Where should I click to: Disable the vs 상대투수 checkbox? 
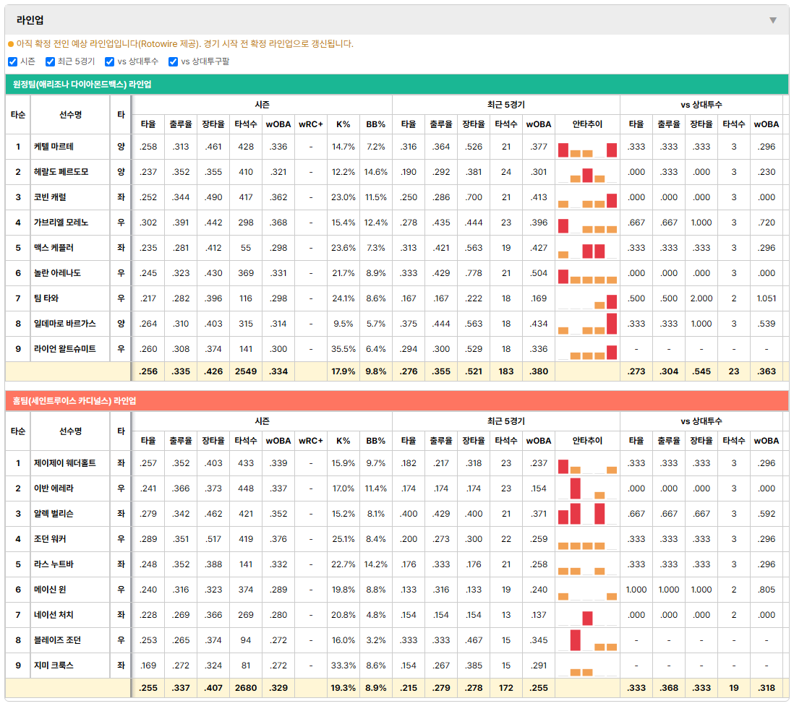click(x=109, y=61)
